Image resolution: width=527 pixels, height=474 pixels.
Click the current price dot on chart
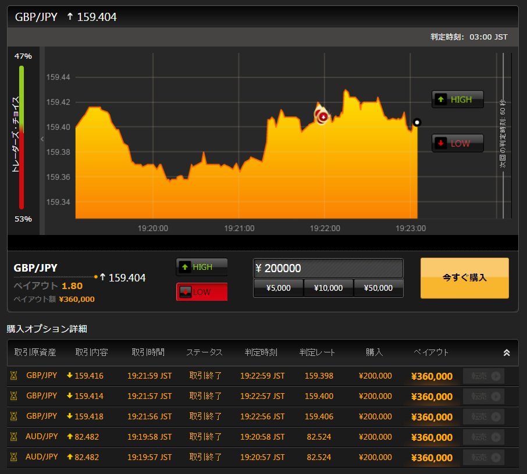coord(417,122)
